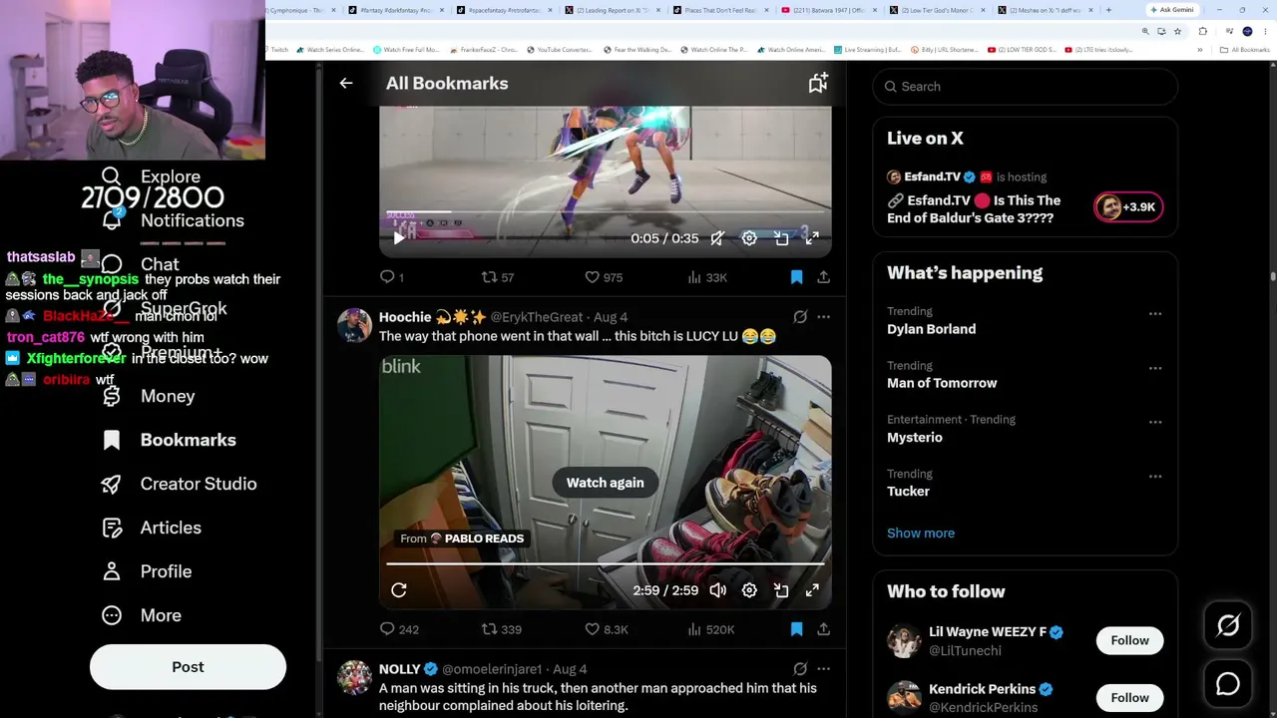The image size is (1277, 718).
Task: Like the post with 975 likes
Action: point(603,277)
